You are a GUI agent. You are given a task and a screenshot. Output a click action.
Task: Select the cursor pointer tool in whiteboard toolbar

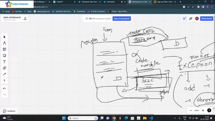tap(4, 37)
